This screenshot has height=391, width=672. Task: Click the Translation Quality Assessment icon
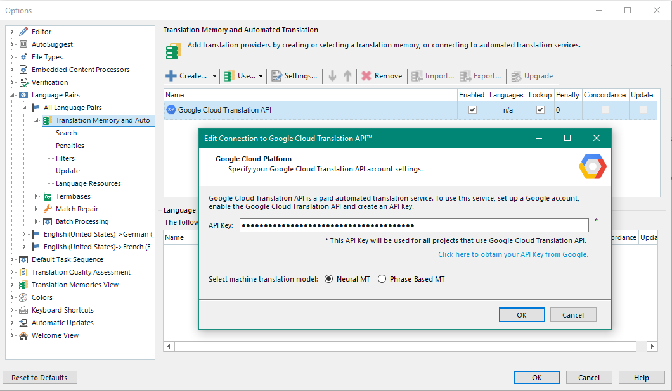[23, 272]
